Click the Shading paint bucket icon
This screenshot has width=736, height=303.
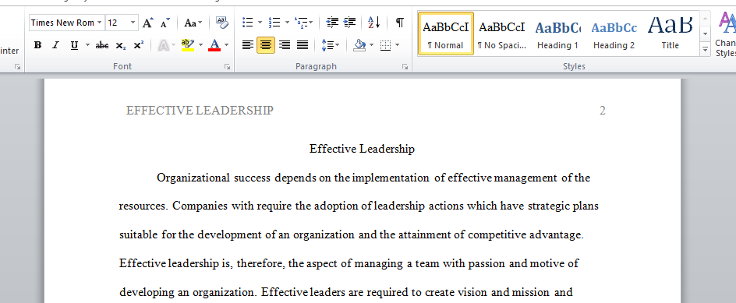pyautogui.click(x=359, y=45)
